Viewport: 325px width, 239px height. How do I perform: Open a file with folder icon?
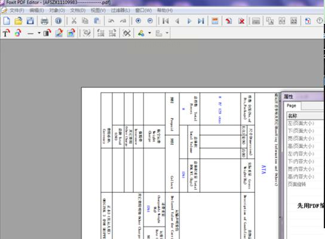click(x=19, y=21)
